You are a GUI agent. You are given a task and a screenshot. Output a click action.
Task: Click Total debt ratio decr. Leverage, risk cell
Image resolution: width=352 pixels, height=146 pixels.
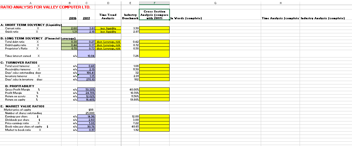(108, 42)
